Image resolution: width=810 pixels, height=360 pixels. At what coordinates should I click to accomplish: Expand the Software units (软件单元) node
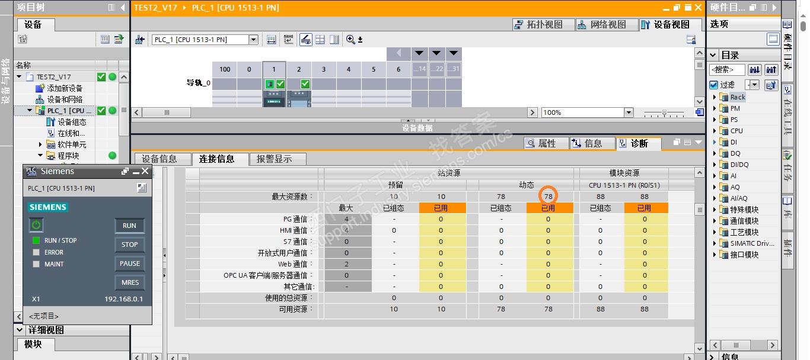pos(41,144)
